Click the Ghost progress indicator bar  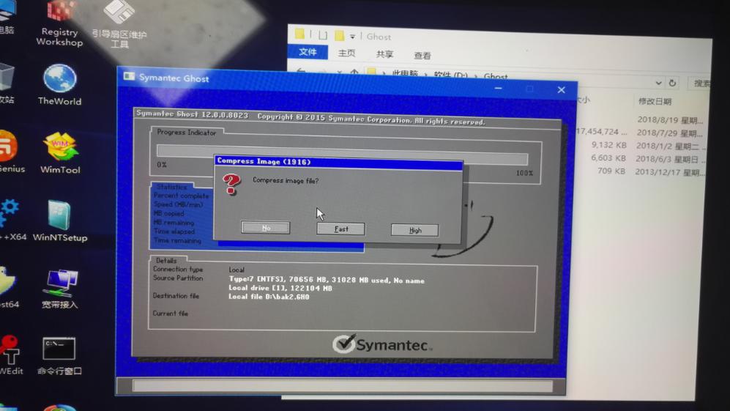pyautogui.click(x=342, y=155)
